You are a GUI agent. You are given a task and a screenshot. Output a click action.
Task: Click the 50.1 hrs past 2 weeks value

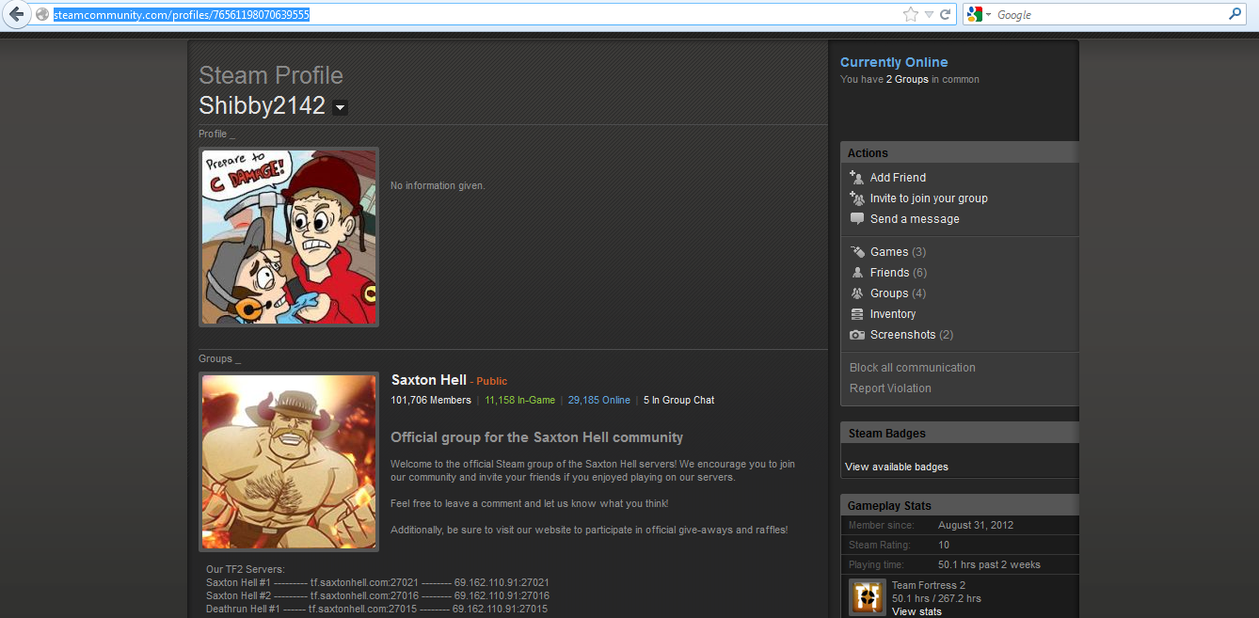click(989, 564)
